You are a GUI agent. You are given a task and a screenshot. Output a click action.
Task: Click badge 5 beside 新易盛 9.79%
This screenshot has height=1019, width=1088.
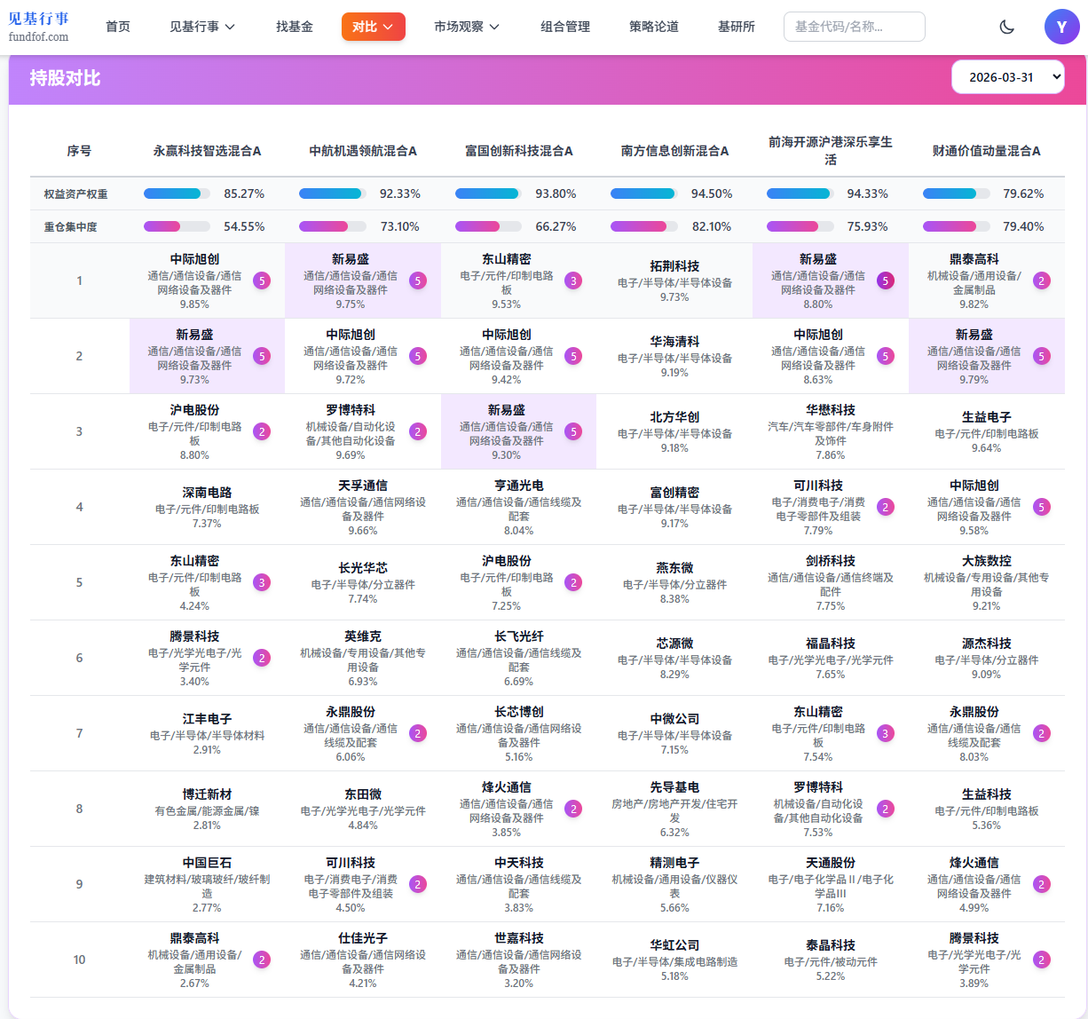[1042, 356]
